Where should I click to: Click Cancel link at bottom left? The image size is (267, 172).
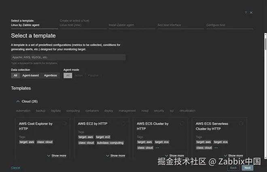point(15,168)
